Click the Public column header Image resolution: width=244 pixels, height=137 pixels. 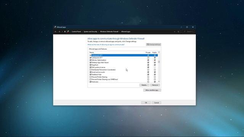click(x=154, y=53)
